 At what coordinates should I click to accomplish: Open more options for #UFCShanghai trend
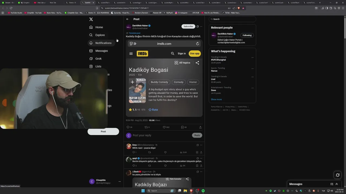(252, 57)
